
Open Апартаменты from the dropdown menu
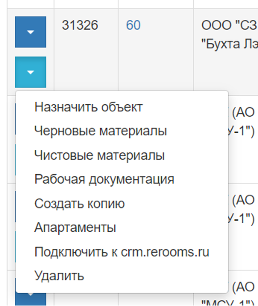75,227
